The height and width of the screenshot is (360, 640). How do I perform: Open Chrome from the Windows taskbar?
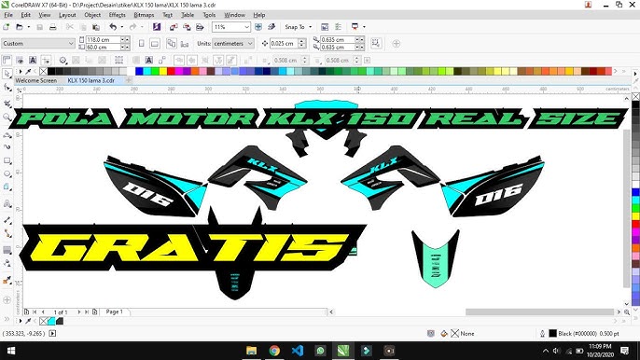(274, 351)
